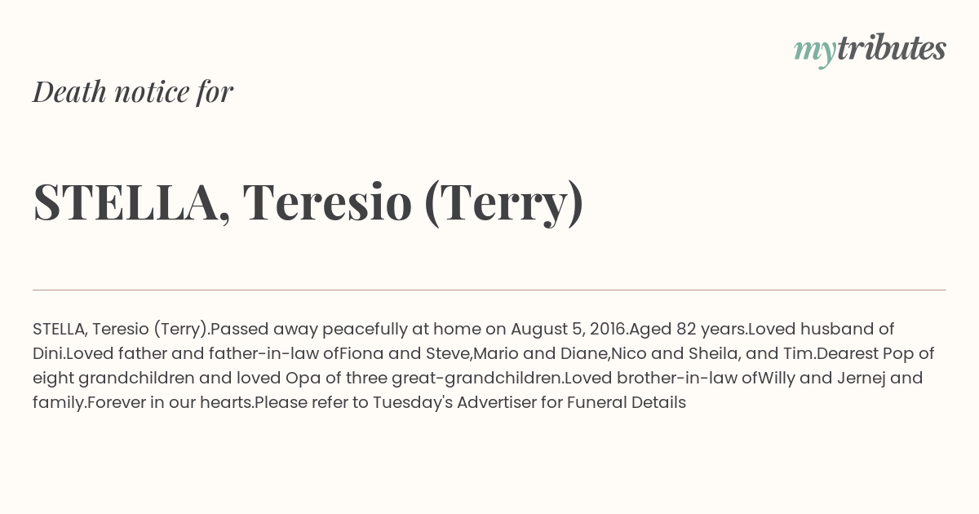Image resolution: width=979 pixels, height=514 pixels.
Task: Click 'Fiona and Steve' names in notice
Action: pyautogui.click(x=405, y=353)
